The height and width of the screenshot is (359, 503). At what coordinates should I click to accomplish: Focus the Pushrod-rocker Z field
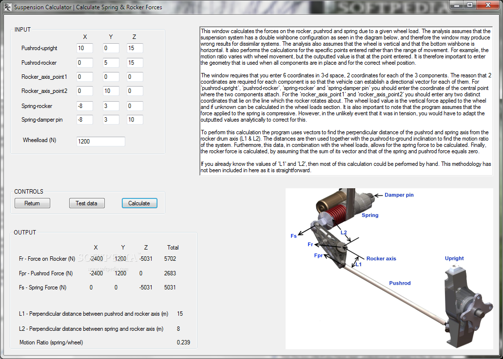pos(135,62)
